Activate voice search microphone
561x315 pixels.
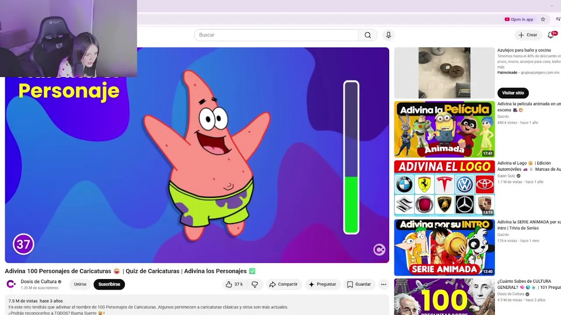(388, 35)
